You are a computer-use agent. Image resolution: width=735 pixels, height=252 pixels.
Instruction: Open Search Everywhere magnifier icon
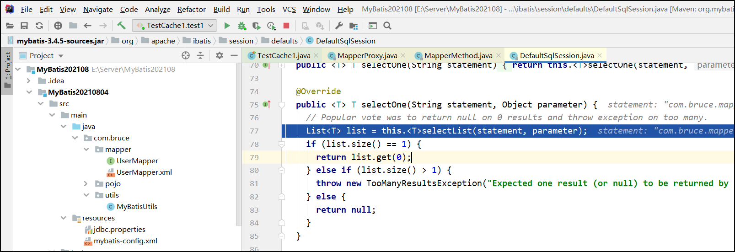[x=387, y=26]
